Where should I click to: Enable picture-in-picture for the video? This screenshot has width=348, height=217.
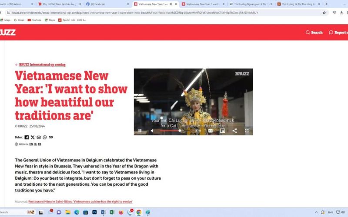(x=222, y=131)
